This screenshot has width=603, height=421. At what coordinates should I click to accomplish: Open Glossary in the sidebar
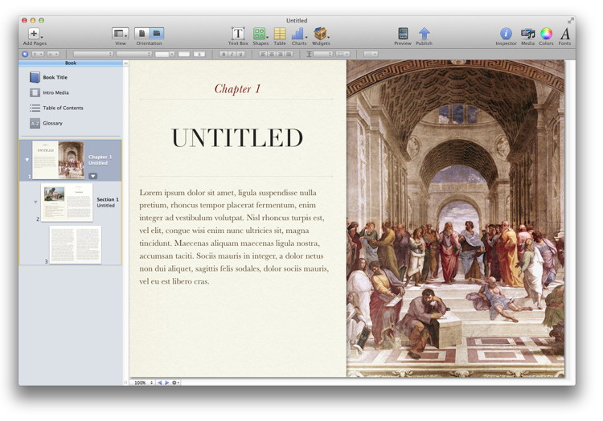tap(53, 123)
